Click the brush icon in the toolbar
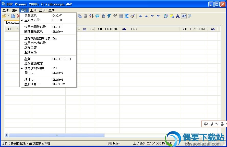The width and height of the screenshot is (227, 147). pyautogui.click(x=133, y=16)
